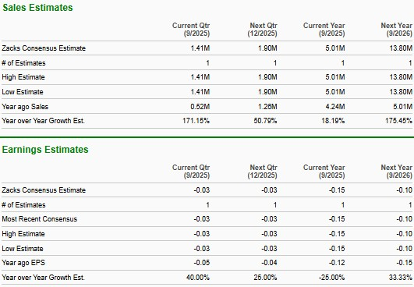Select Year ago Sales 5.01M for Next Year

pyautogui.click(x=402, y=107)
